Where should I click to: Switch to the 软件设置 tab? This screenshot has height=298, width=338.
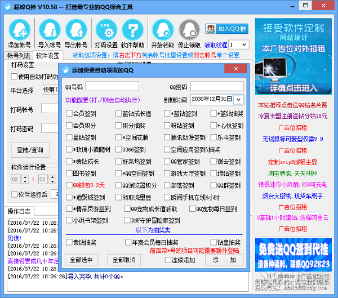coord(48,56)
